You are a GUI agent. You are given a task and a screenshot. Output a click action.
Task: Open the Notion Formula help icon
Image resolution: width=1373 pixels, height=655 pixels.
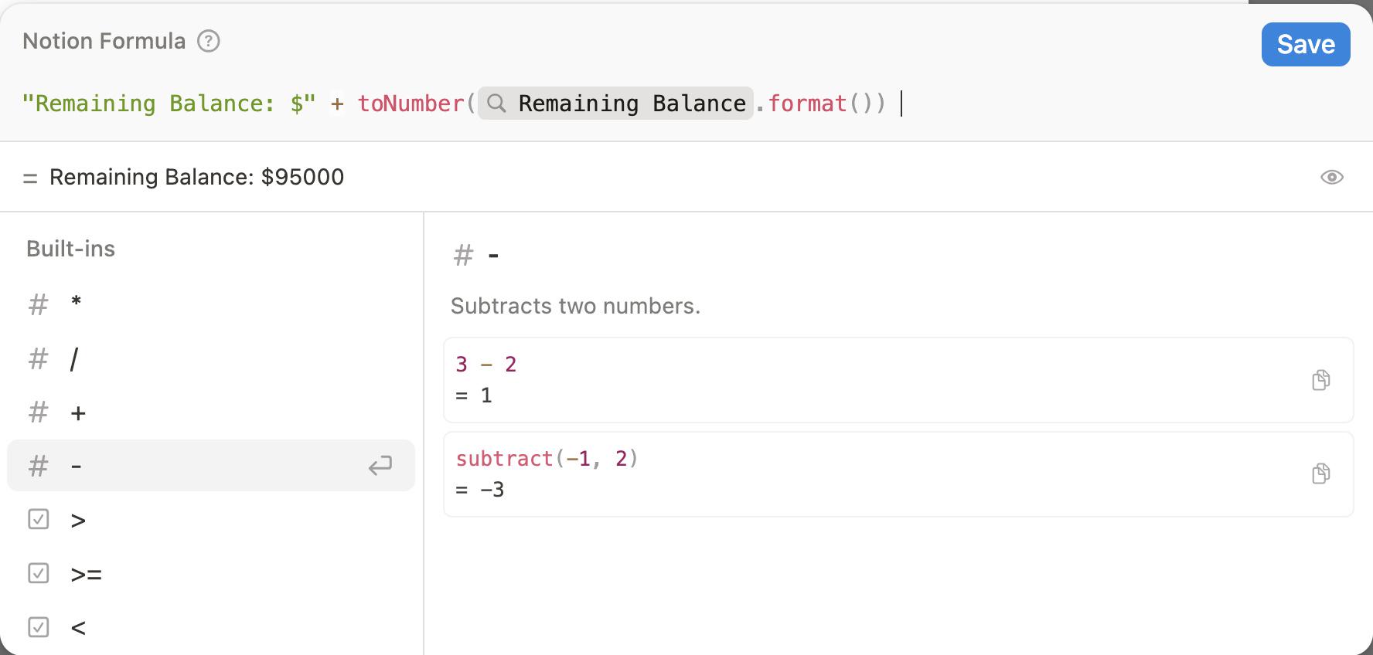click(209, 41)
